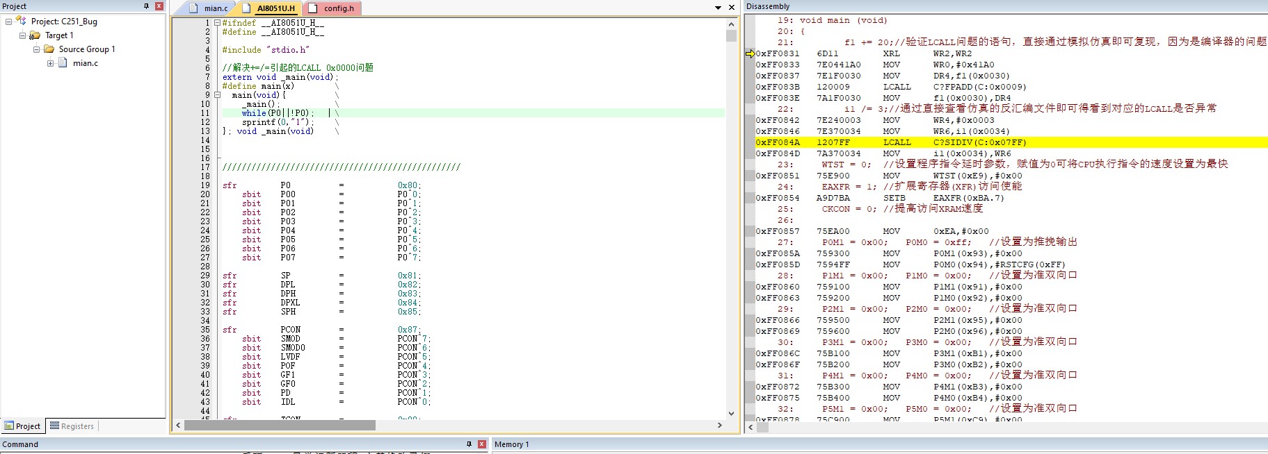Select Project: C251_Bug in the tree
Image resolution: width=1268 pixels, height=454 pixels.
pos(64,22)
